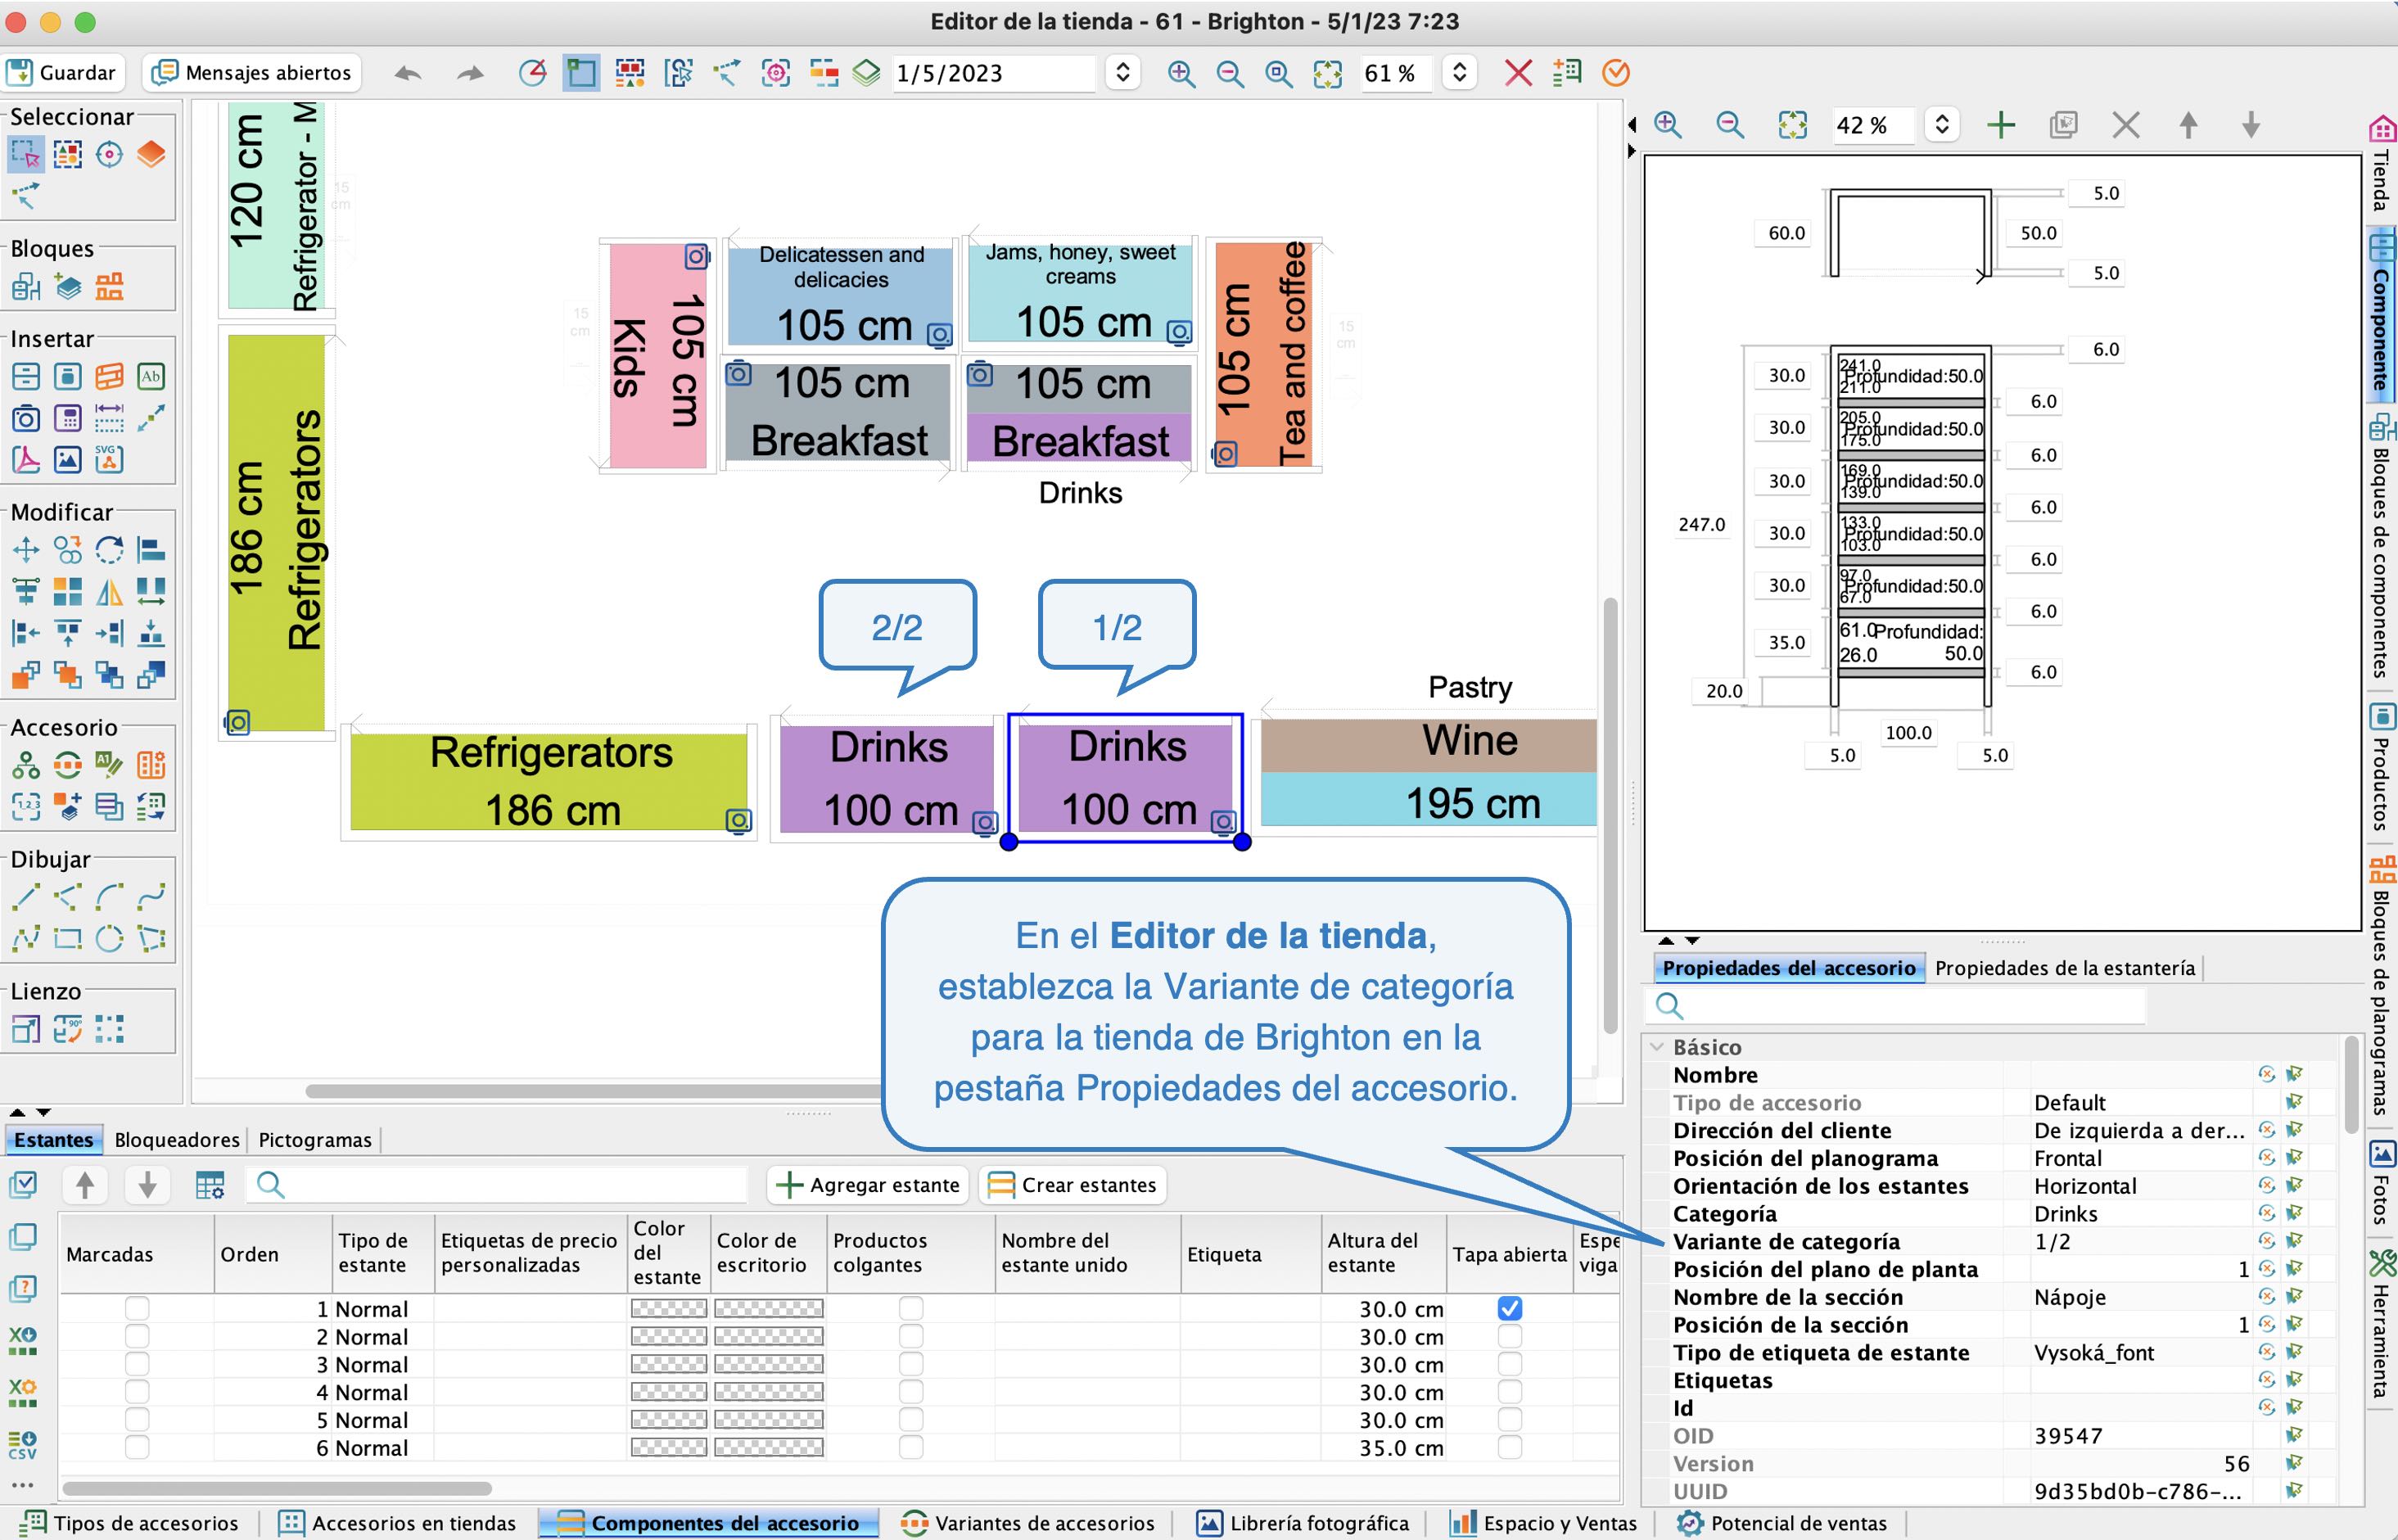2398x1540 pixels.
Task: Enable Productos colgantes for shelf 4
Action: click(910, 1392)
